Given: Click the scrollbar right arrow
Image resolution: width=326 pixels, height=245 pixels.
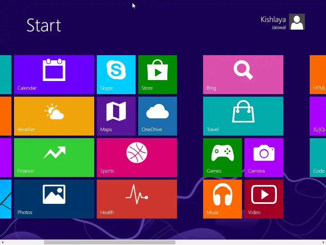Looking at the screenshot, I should point(323,242).
